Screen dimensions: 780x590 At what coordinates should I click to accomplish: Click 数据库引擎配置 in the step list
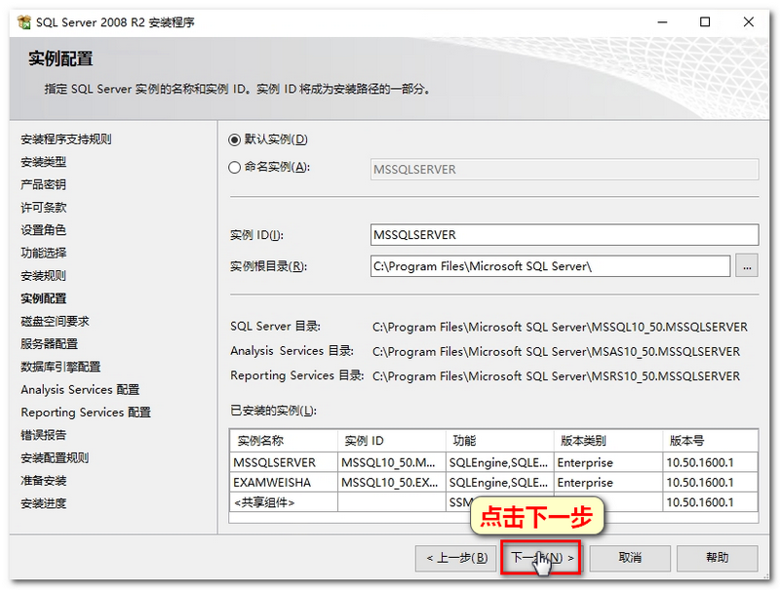point(60,367)
